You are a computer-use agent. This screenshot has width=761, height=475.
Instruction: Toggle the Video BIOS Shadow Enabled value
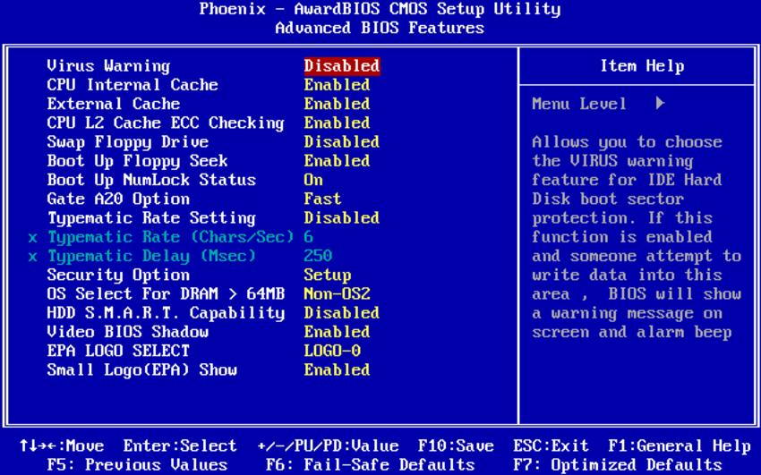tap(337, 332)
